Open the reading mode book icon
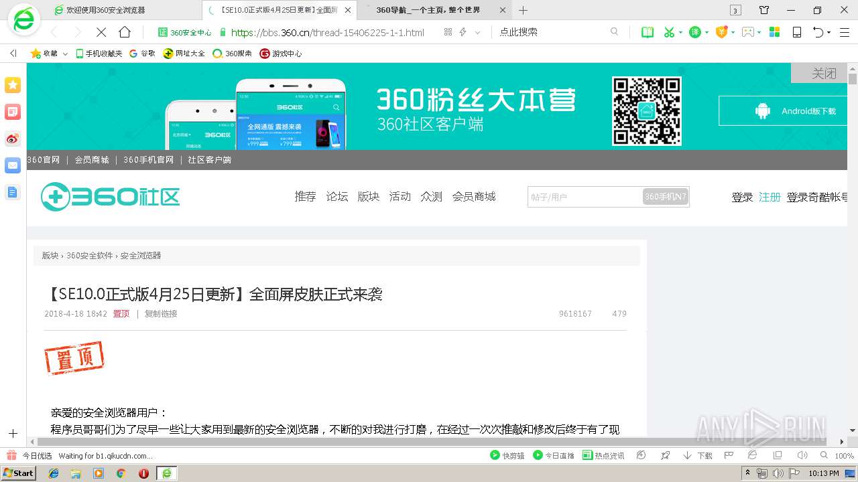 tap(648, 32)
